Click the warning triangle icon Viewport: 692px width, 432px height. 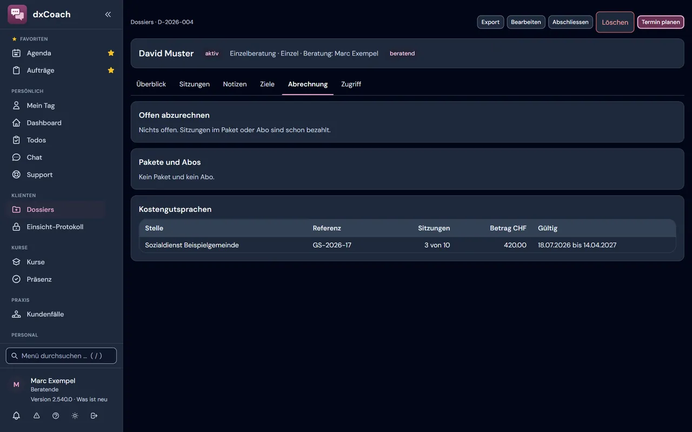pyautogui.click(x=37, y=416)
